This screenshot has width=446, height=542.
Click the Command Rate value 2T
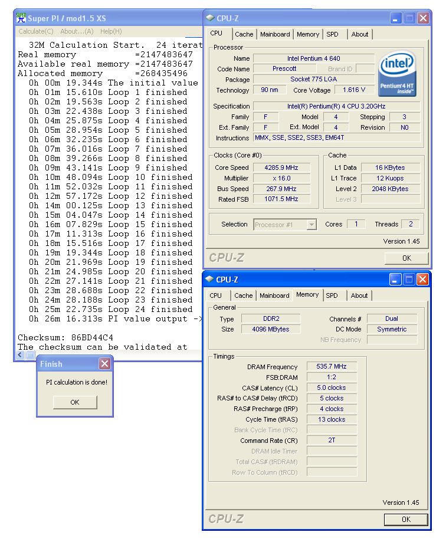(332, 440)
